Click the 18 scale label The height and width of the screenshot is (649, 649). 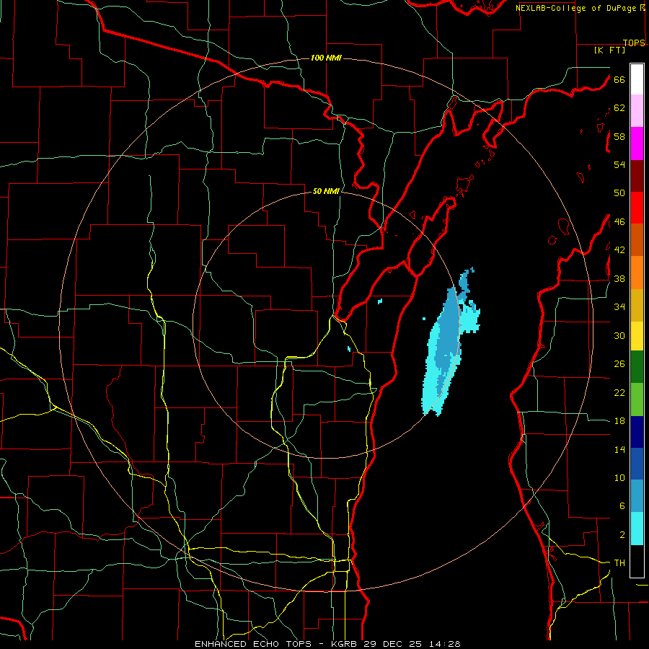(619, 421)
